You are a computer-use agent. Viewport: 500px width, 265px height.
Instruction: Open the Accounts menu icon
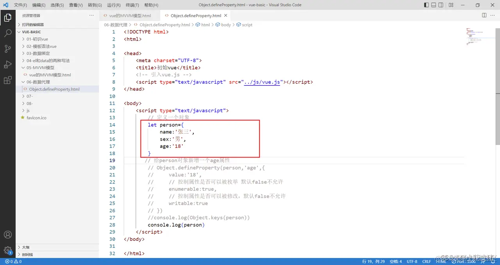pos(7,235)
